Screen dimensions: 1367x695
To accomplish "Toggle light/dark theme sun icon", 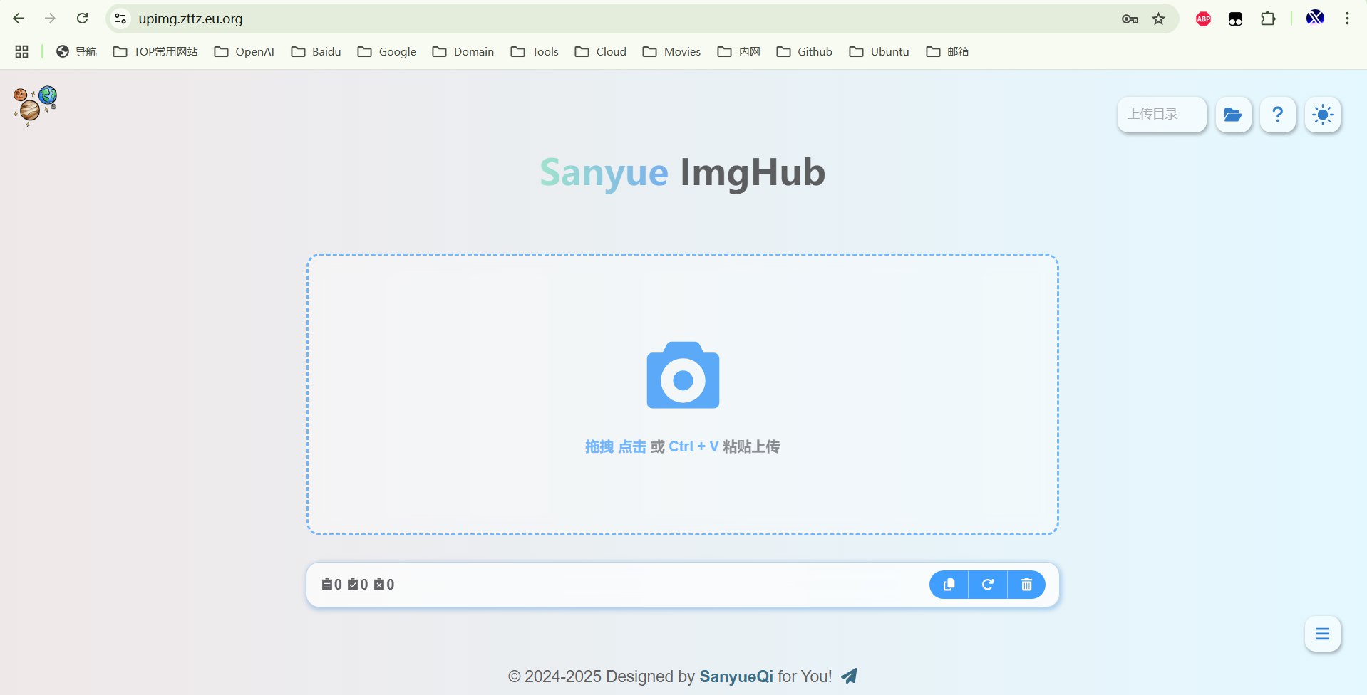I will tap(1322, 115).
